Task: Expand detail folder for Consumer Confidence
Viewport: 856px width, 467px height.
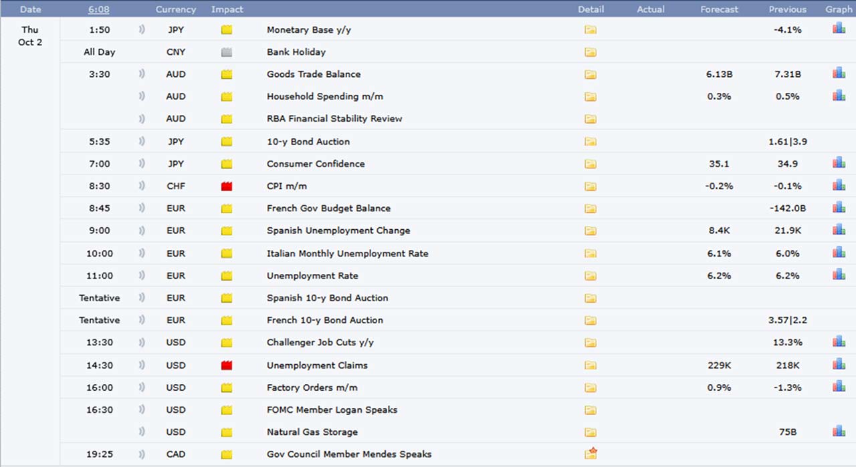Action: [x=591, y=164]
